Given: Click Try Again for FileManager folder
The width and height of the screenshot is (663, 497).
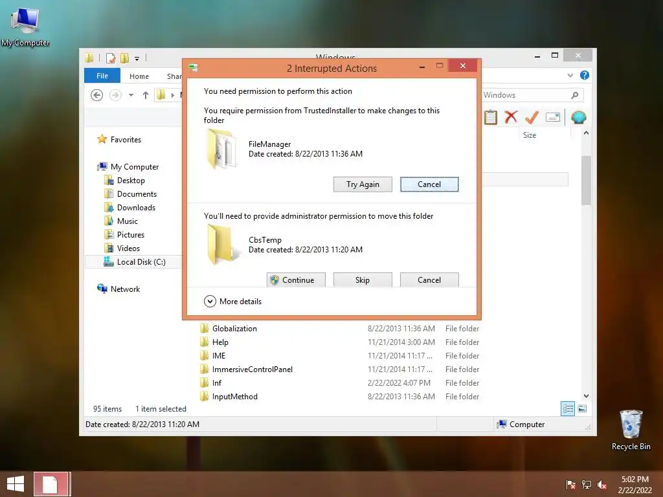Looking at the screenshot, I should click(x=363, y=184).
